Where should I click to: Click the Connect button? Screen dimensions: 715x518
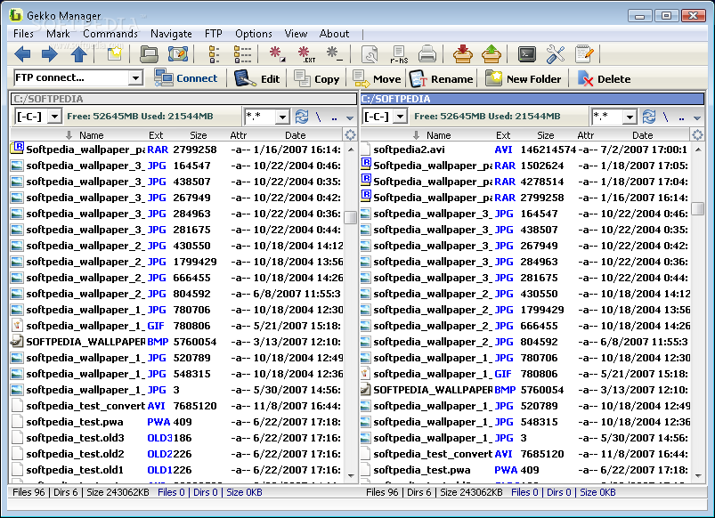coord(186,78)
